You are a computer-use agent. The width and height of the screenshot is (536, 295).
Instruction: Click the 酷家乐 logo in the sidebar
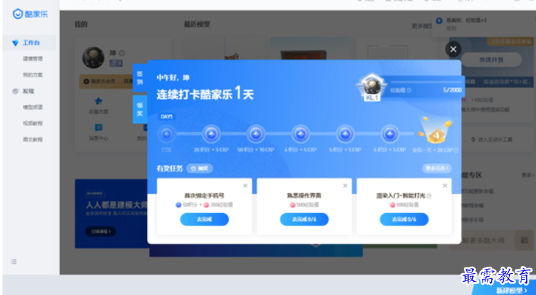(x=30, y=14)
